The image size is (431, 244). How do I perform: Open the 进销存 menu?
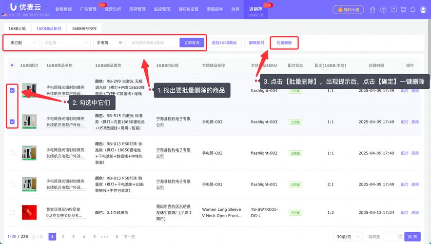tap(255, 9)
